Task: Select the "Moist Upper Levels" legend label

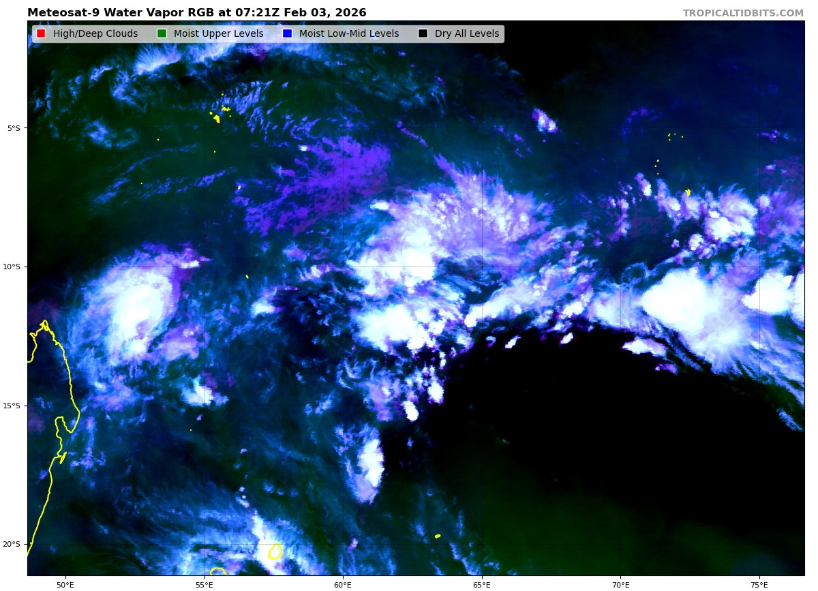Action: click(x=218, y=34)
